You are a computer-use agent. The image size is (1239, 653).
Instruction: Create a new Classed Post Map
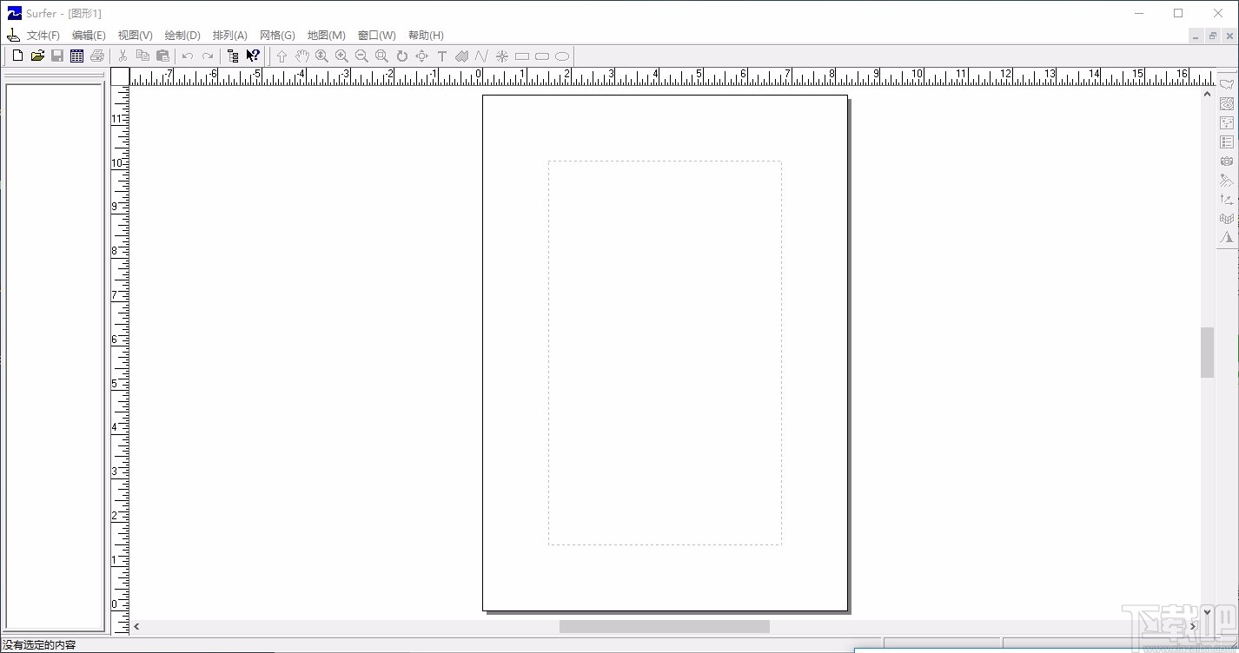point(1227,142)
